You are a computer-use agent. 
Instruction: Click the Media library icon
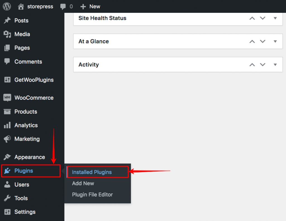click(7, 34)
